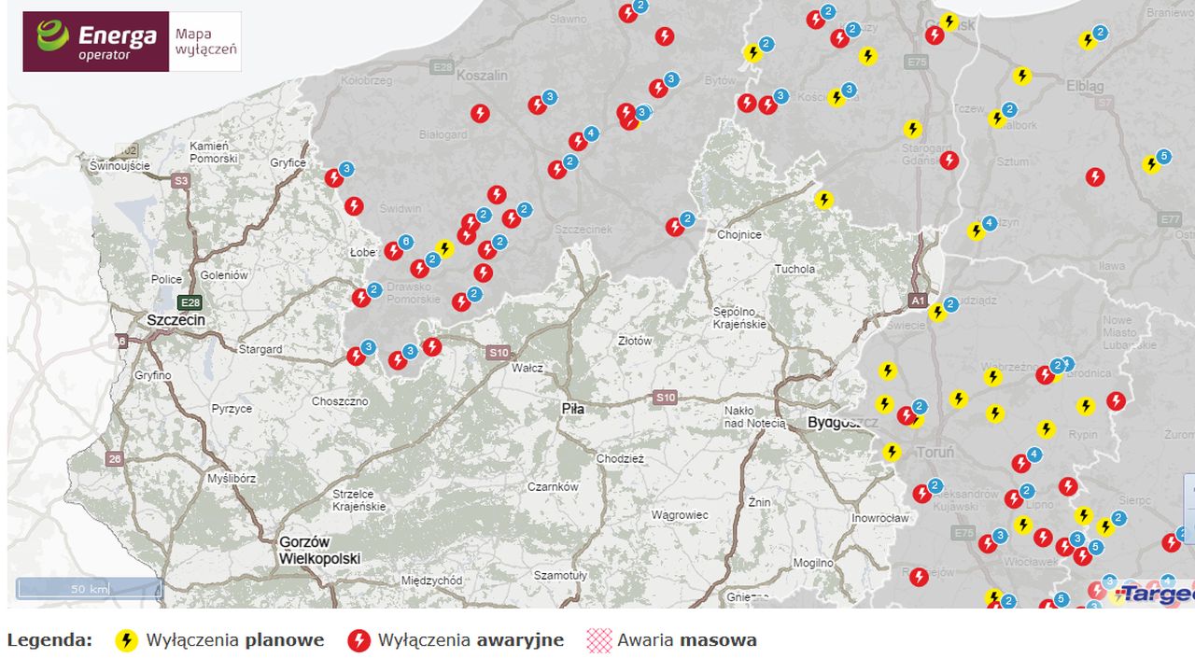The height and width of the screenshot is (672, 1195).
Task: Select yellow marker with badge 5 on right edge
Action: point(1151,164)
